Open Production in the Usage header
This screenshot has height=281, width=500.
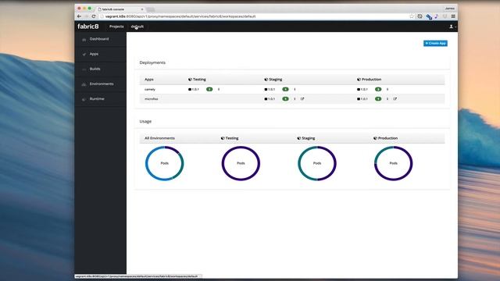click(x=385, y=138)
